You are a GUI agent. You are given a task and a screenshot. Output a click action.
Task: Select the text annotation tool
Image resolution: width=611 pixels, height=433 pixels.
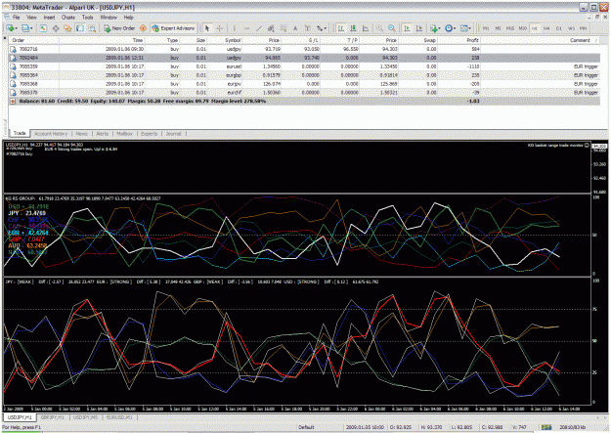pos(295,28)
